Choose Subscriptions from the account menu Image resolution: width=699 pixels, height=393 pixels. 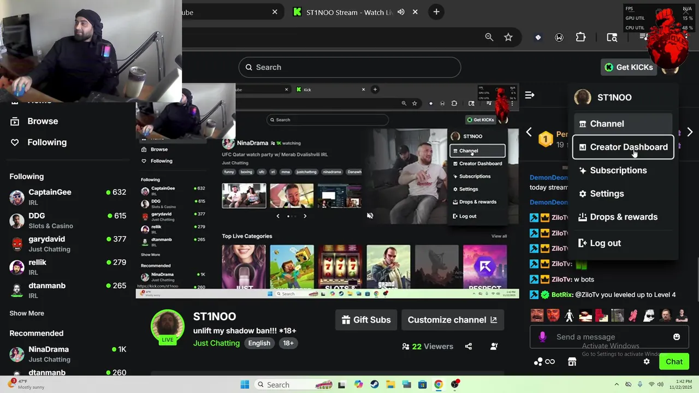[623, 170]
